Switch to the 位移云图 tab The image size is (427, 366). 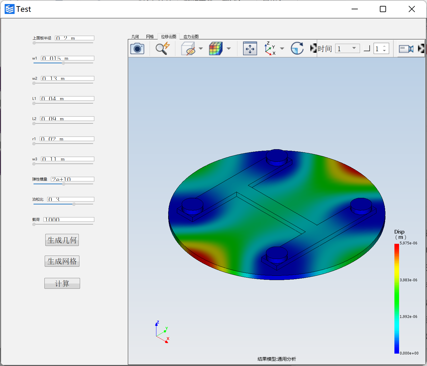(x=169, y=37)
